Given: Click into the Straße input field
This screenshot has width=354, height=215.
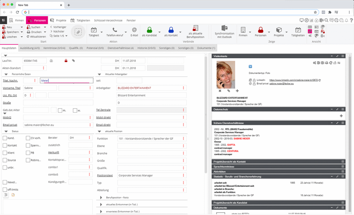Looking at the screenshot, I should coord(58,102).
